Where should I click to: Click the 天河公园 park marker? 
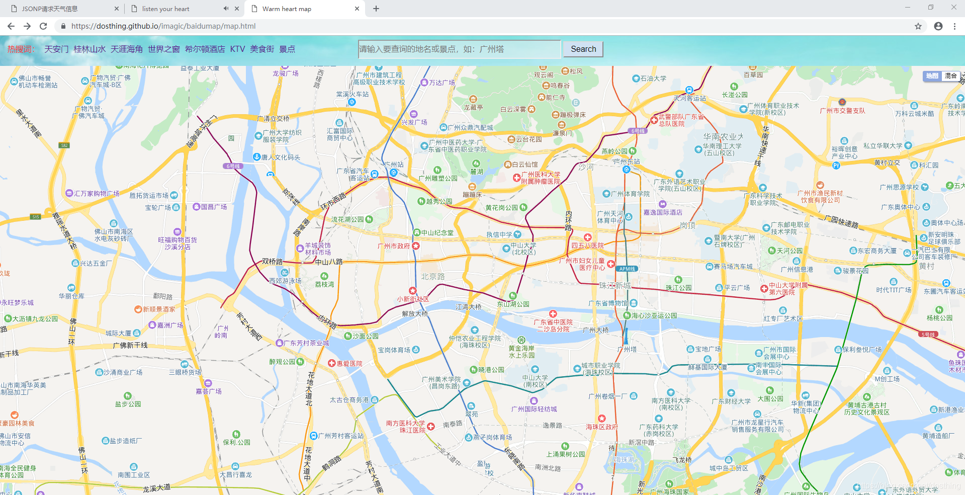coord(772,251)
